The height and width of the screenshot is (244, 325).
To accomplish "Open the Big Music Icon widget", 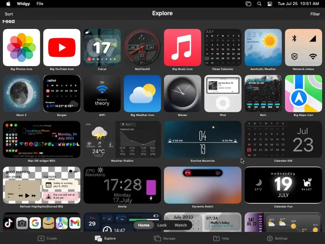I will coord(182,48).
